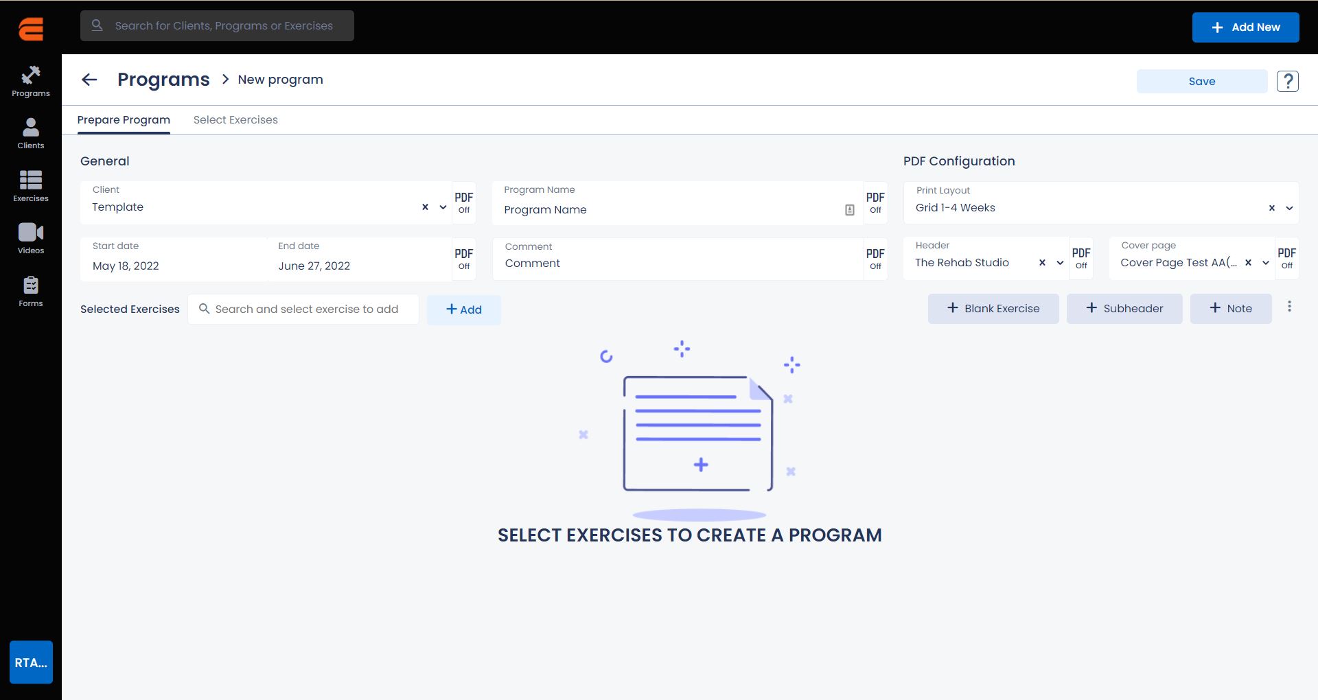
Task: Click the exercise search field
Action: [x=306, y=310]
